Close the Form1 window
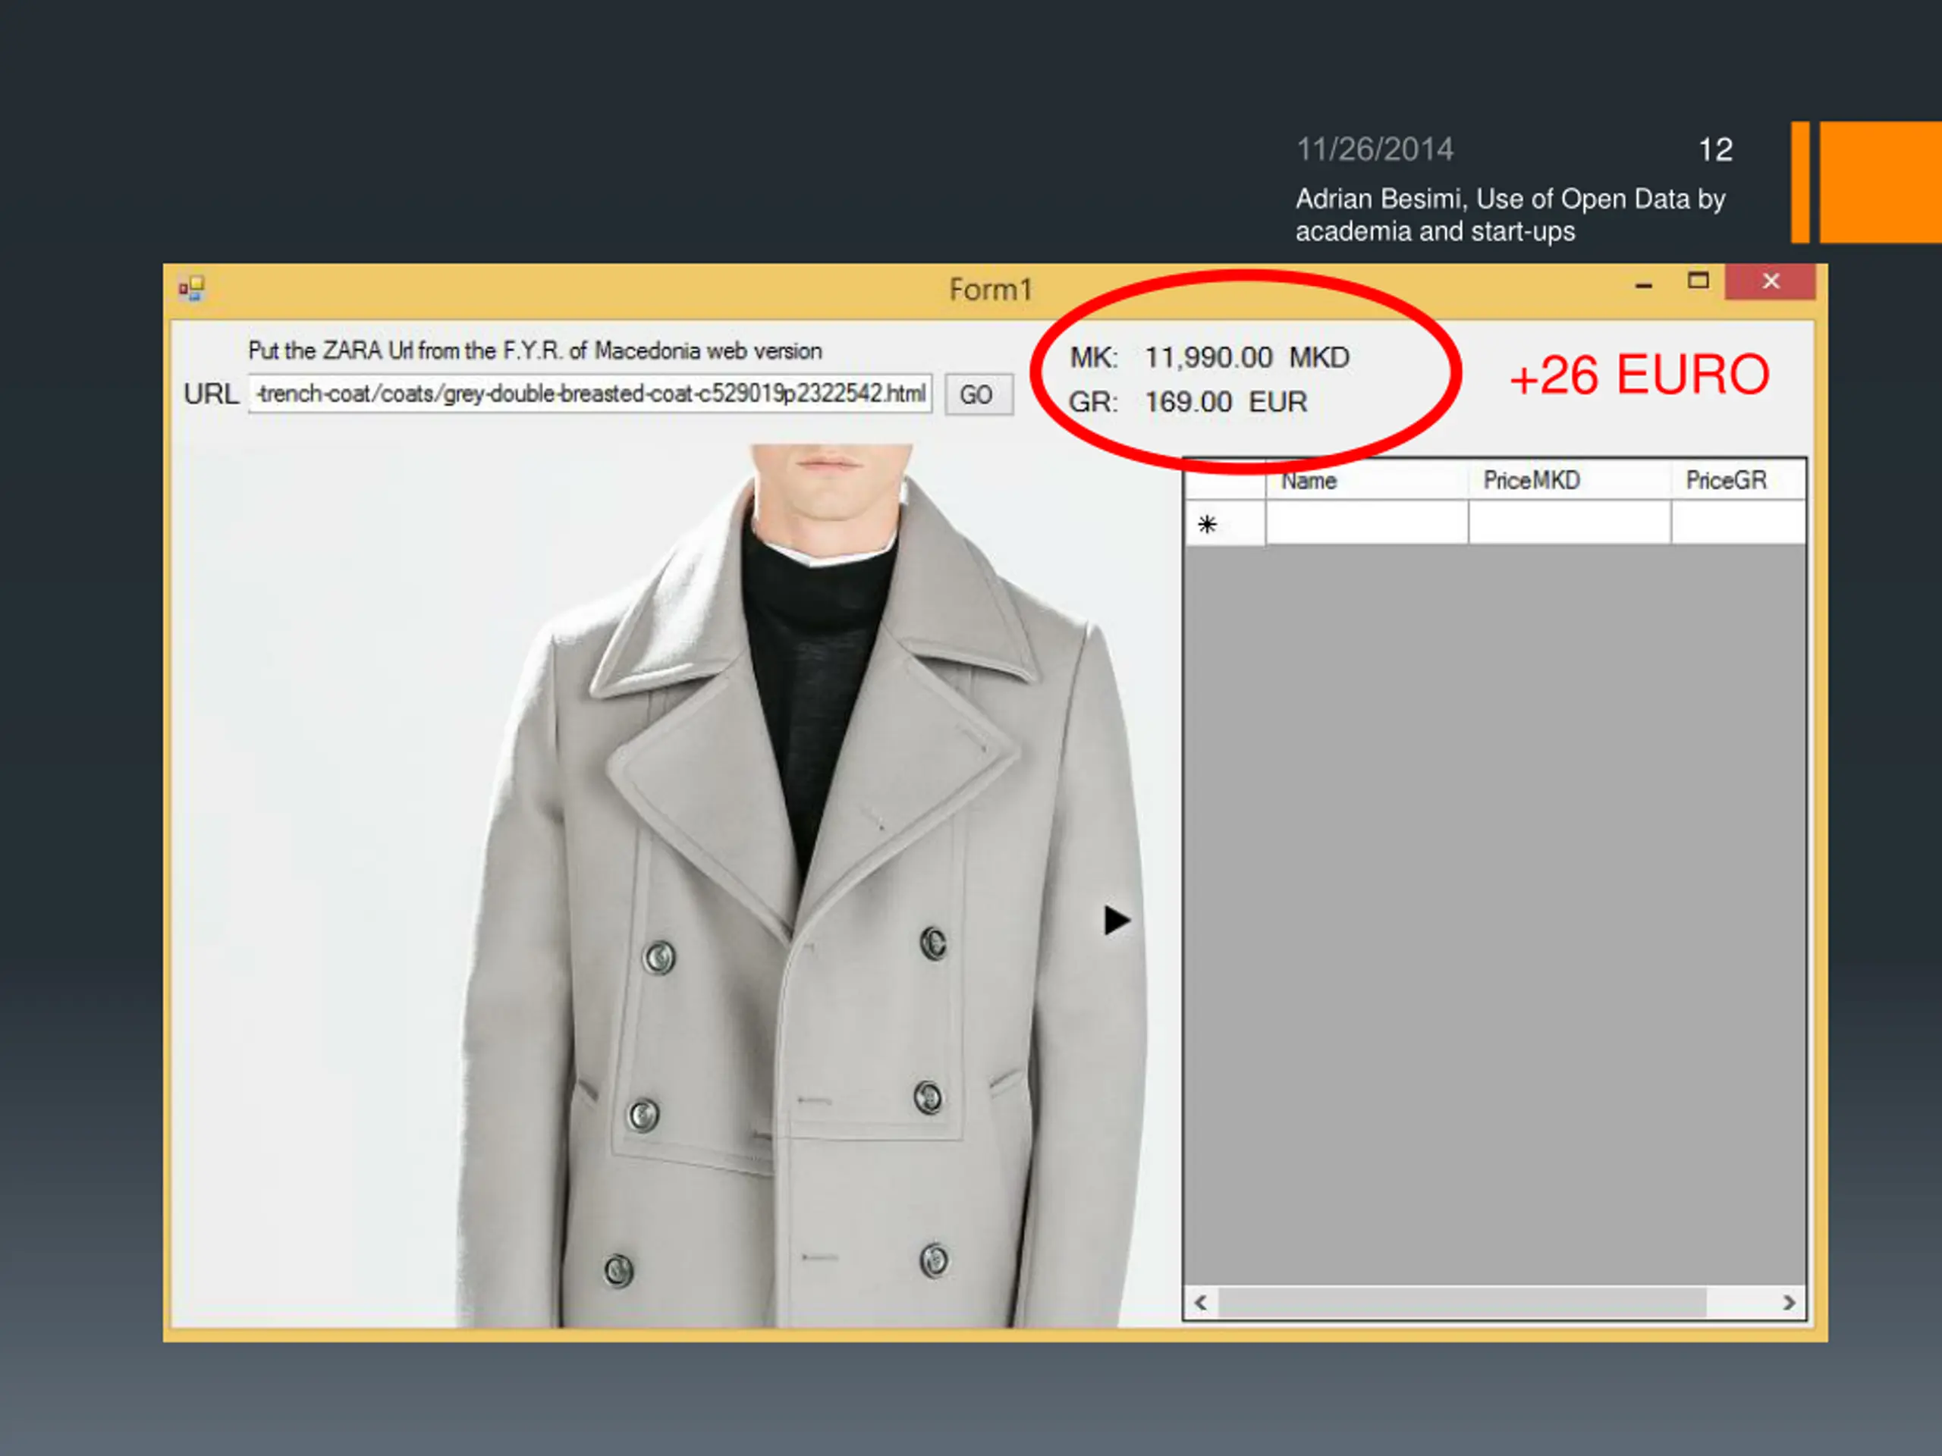The image size is (1942, 1456). pos(1770,282)
